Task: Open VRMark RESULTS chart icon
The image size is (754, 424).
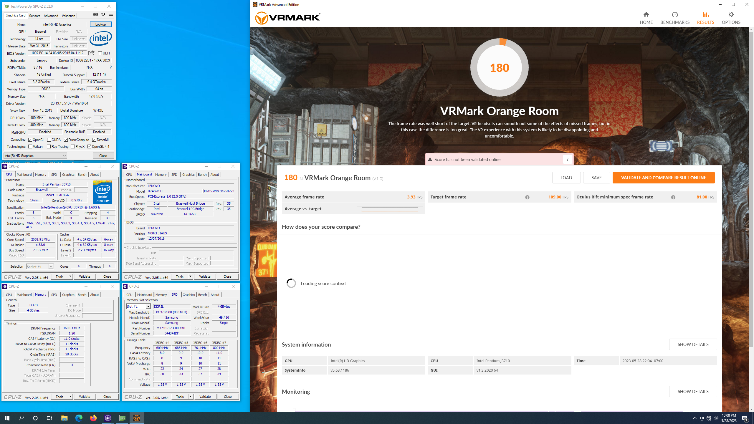Action: [705, 14]
